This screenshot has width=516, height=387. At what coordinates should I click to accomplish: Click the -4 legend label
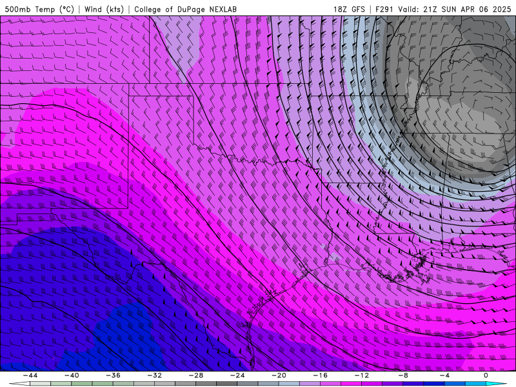[x=444, y=375]
